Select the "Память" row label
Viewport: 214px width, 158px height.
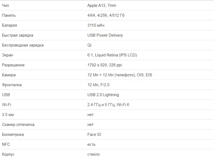(9, 16)
